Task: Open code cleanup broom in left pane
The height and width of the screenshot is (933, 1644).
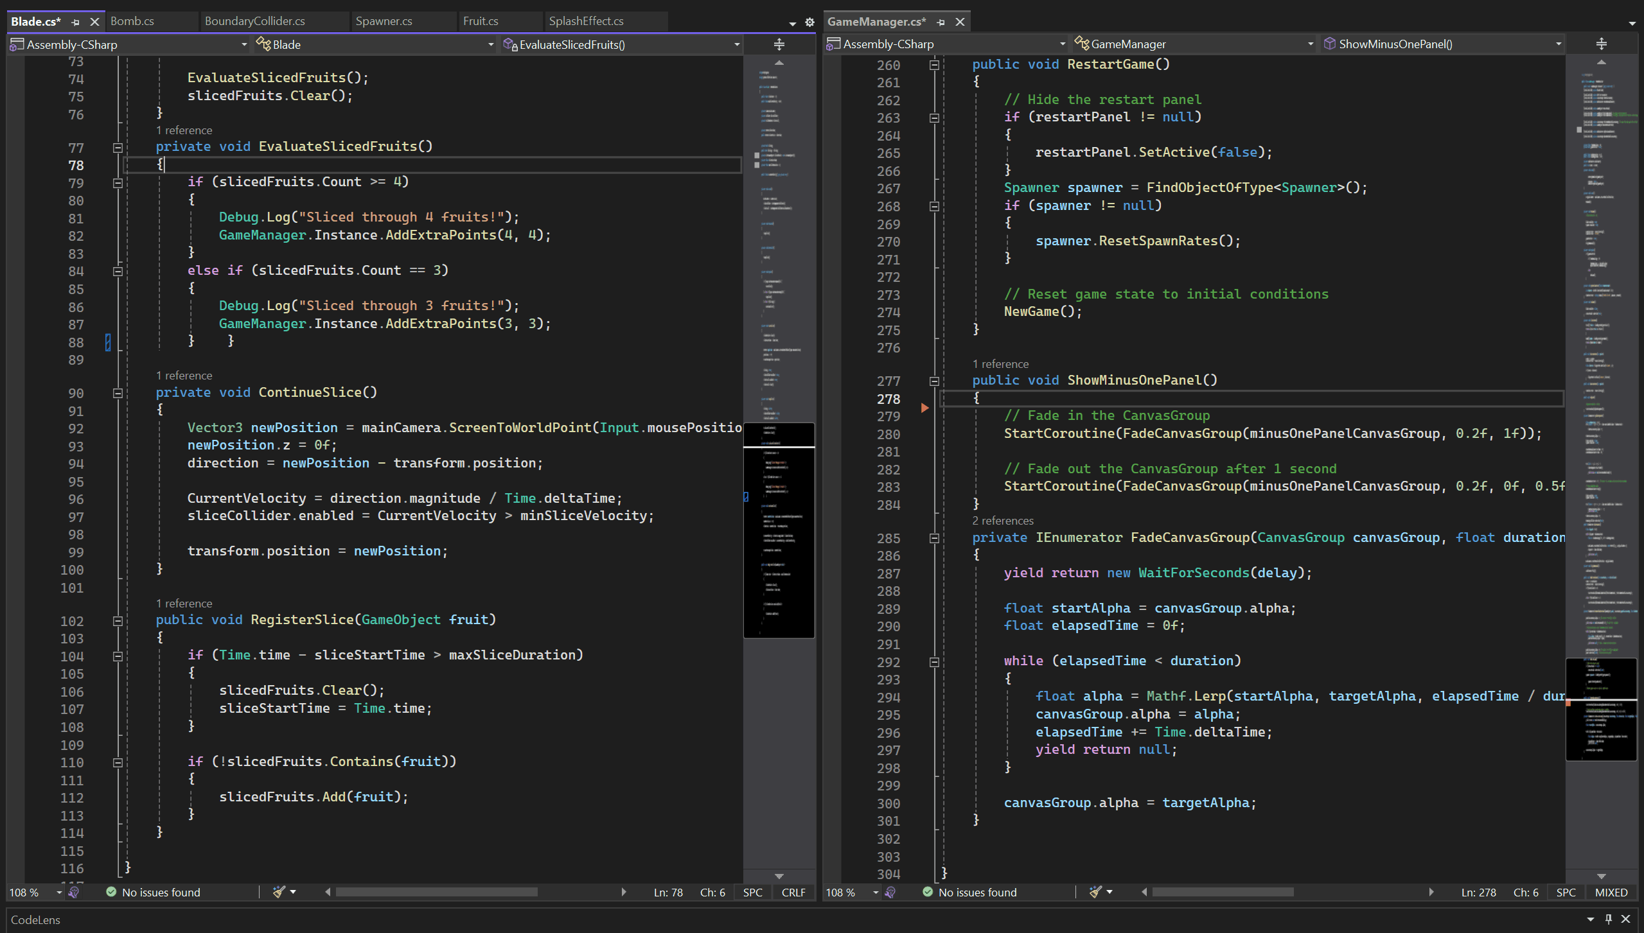Action: pos(279,892)
